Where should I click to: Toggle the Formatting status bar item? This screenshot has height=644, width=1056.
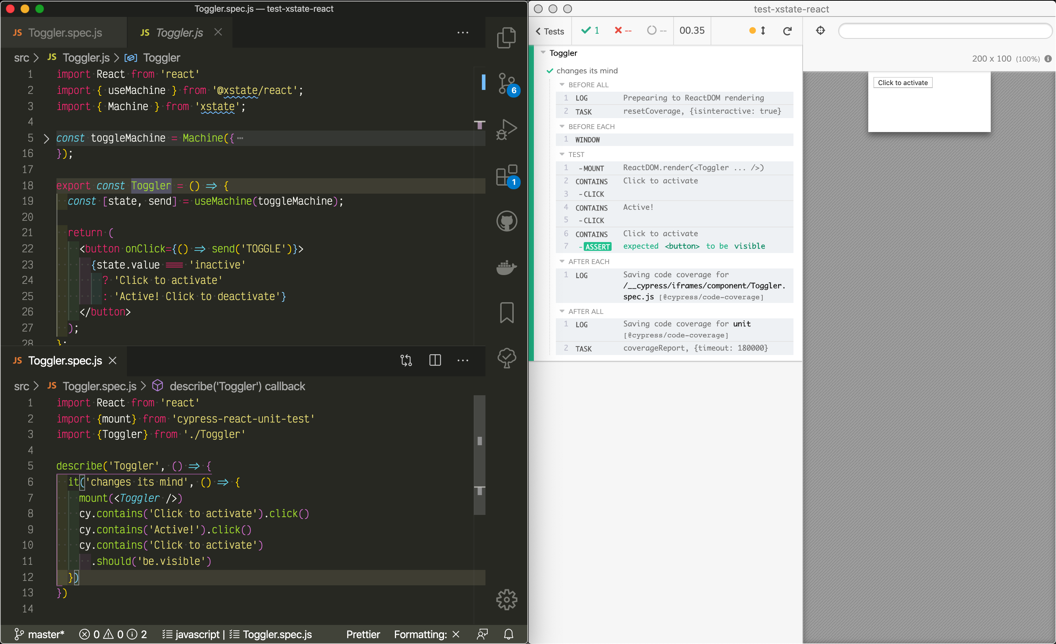pyautogui.click(x=426, y=634)
